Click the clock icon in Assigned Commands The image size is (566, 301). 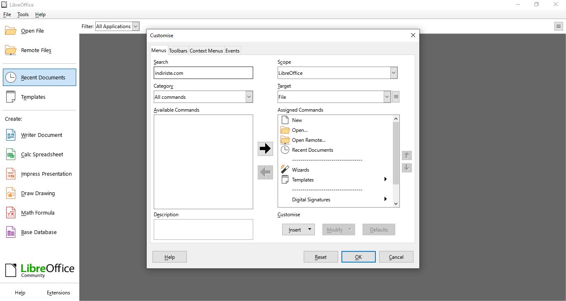click(x=285, y=150)
